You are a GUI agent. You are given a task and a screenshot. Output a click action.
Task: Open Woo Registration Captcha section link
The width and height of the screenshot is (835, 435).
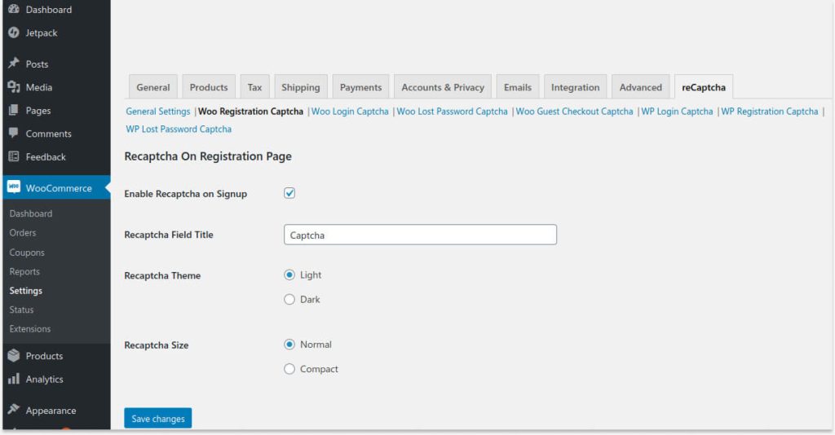pos(251,111)
